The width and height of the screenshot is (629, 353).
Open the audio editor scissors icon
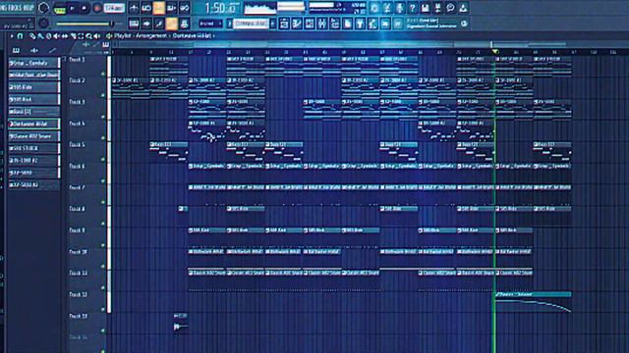pos(386,8)
